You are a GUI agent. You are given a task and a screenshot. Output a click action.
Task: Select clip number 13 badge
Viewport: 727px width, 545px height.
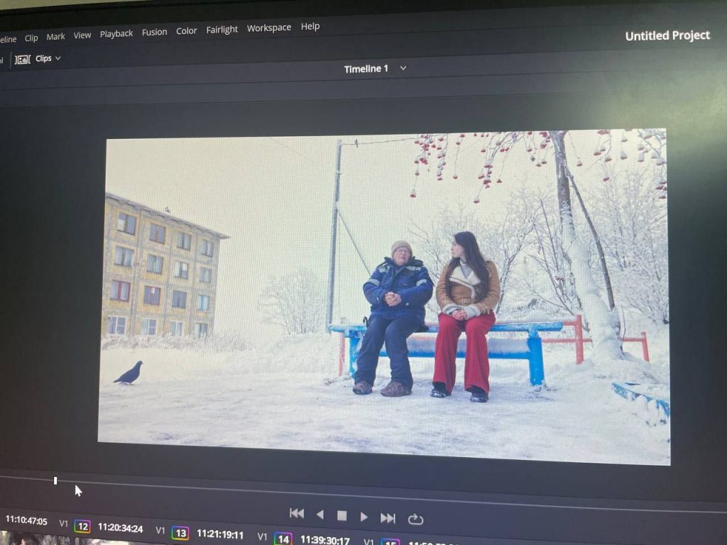180,533
